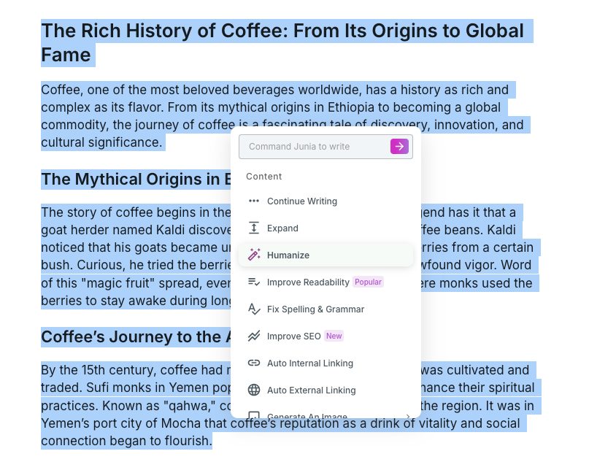
Task: Choose Continue Writing from the menu
Action: coord(326,201)
